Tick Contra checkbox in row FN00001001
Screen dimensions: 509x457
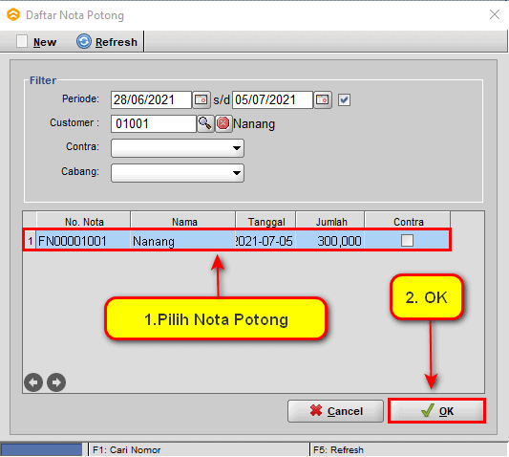[x=407, y=241]
